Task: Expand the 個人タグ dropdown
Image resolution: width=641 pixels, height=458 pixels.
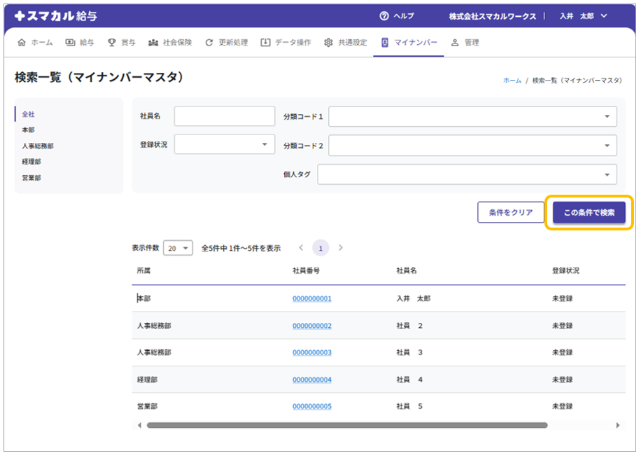Action: [x=467, y=174]
